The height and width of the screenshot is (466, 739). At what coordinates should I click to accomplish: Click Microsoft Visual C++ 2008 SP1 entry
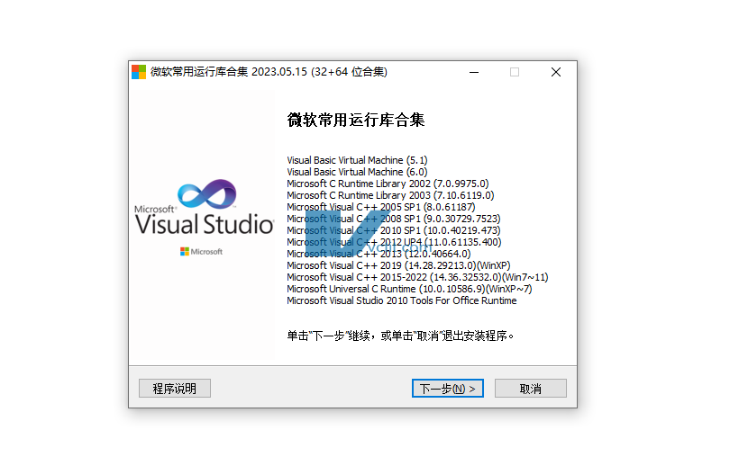click(394, 219)
